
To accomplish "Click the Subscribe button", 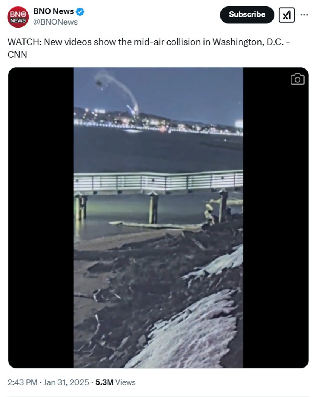I will [x=247, y=15].
